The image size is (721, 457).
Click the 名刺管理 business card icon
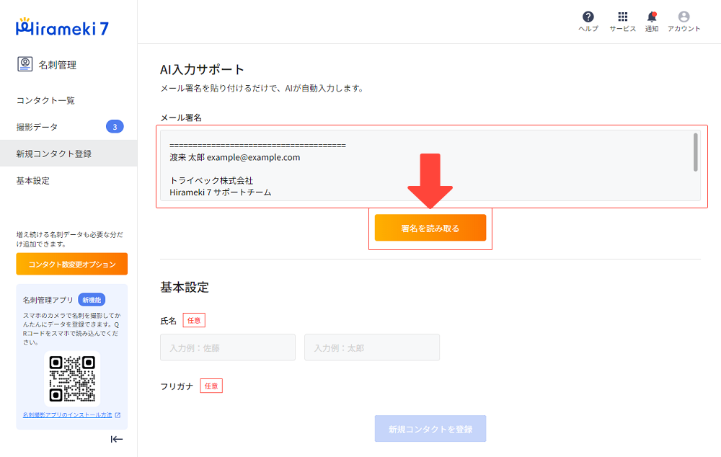(x=25, y=64)
